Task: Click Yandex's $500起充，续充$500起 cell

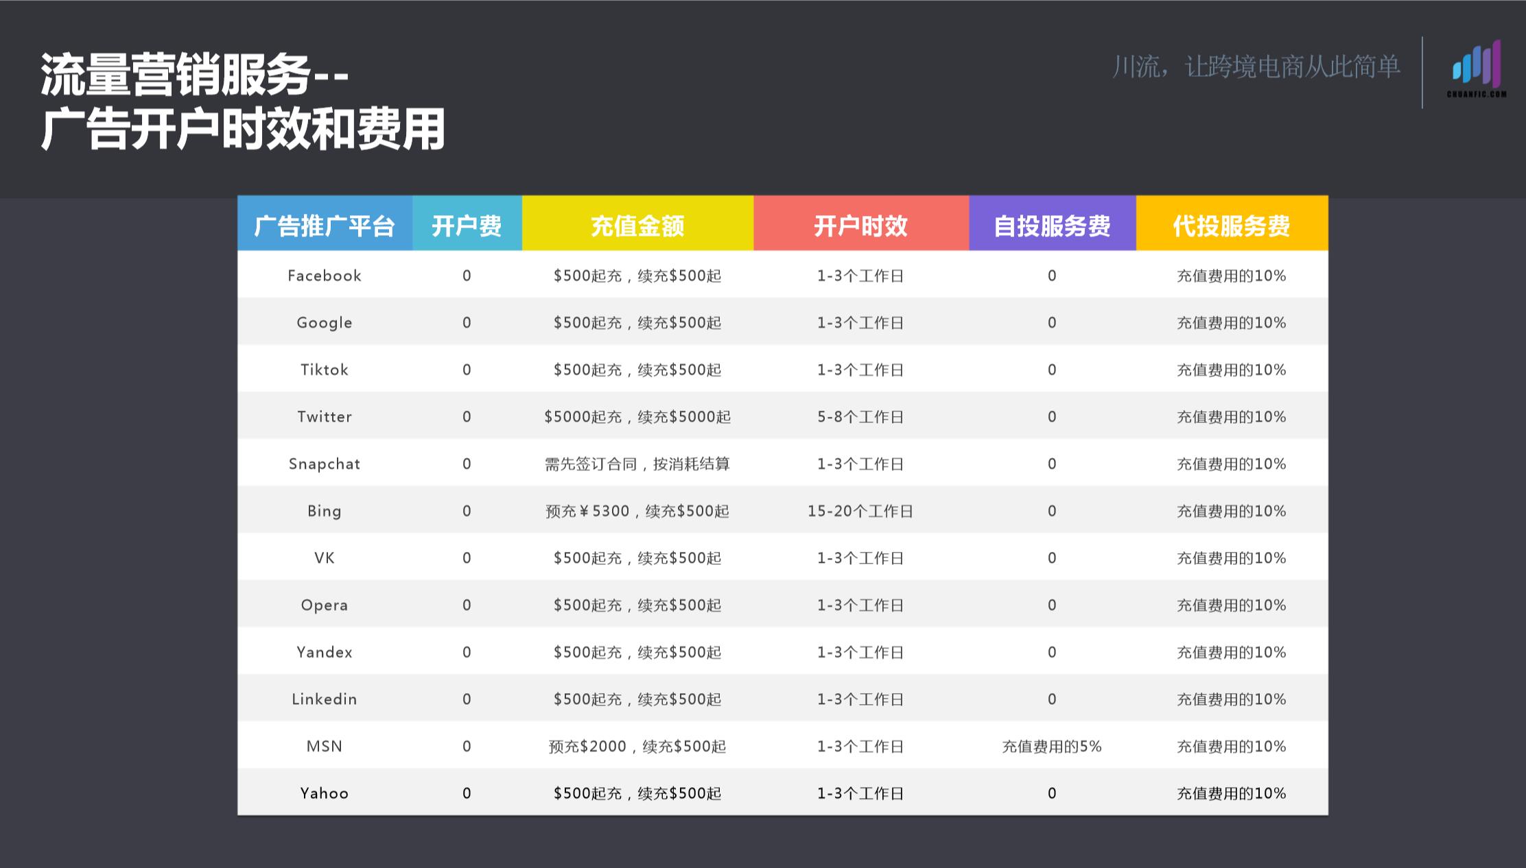Action: pyautogui.click(x=637, y=652)
